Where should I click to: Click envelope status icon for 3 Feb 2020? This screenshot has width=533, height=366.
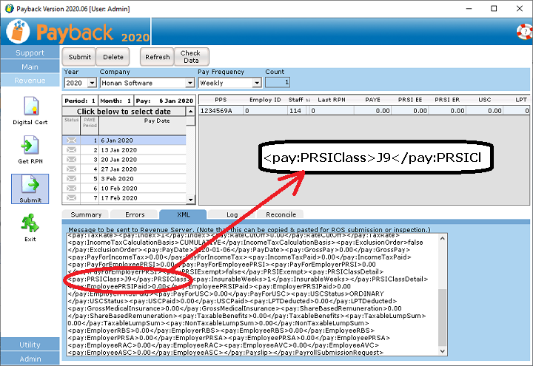coord(72,178)
